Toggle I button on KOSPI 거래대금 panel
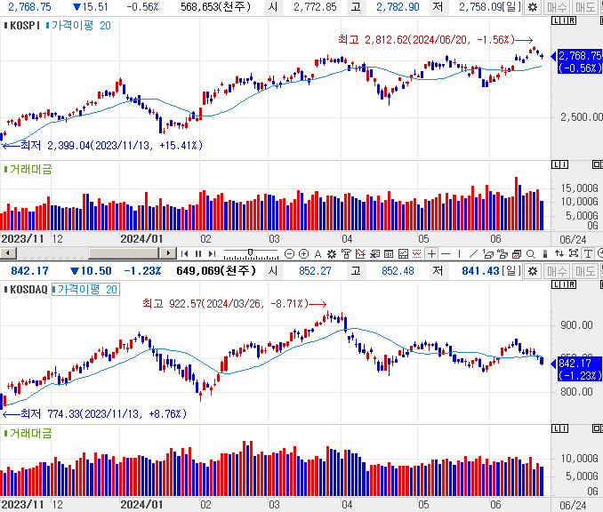Screen dimensions: 603x512 click(x=564, y=165)
